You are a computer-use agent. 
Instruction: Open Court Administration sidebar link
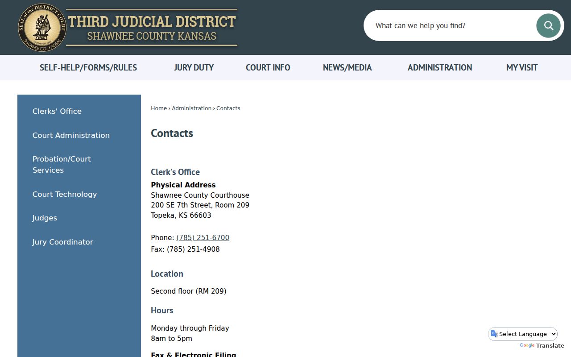pos(71,135)
